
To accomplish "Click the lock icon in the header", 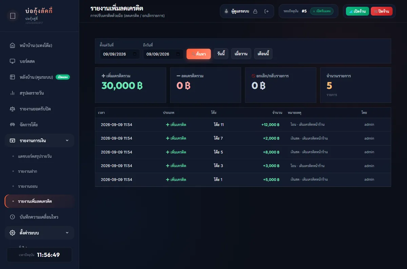I will [255, 11].
